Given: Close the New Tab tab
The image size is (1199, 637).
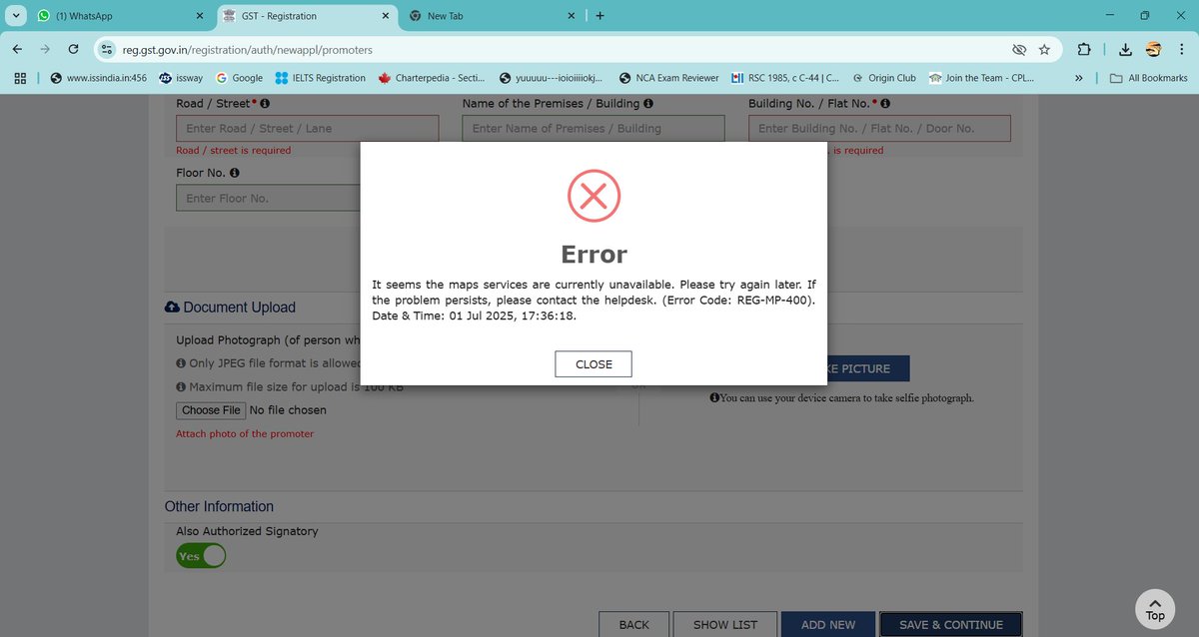Looking at the screenshot, I should coord(572,16).
